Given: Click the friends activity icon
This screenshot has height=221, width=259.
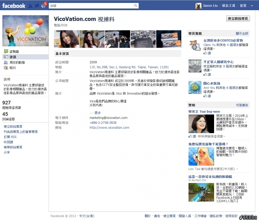Looking at the screenshot, I should click(6, 62).
